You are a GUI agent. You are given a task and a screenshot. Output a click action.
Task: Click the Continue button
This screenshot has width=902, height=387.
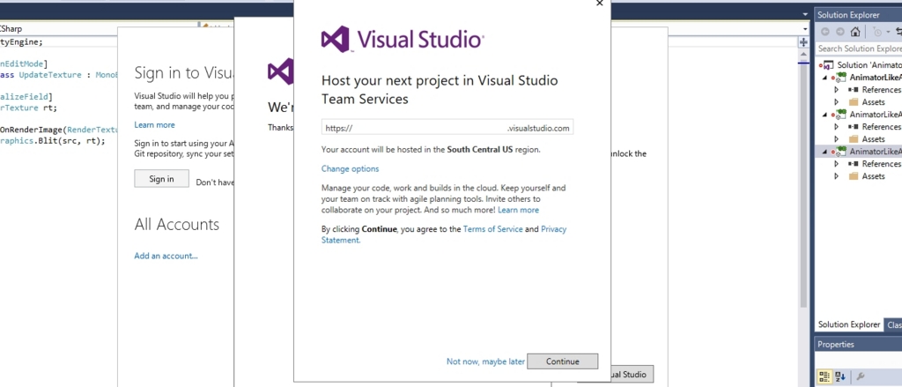[563, 361]
